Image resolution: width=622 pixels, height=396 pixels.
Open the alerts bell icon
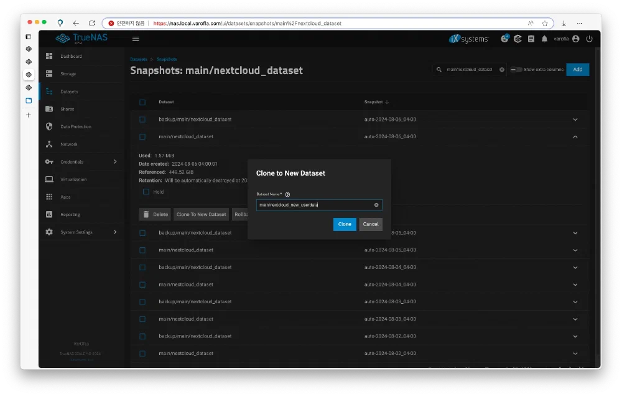click(544, 39)
